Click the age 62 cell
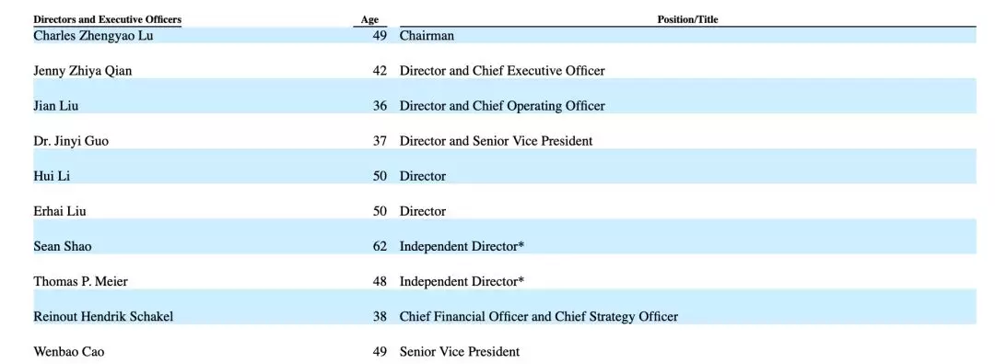This screenshot has width=995, height=364. (380, 246)
